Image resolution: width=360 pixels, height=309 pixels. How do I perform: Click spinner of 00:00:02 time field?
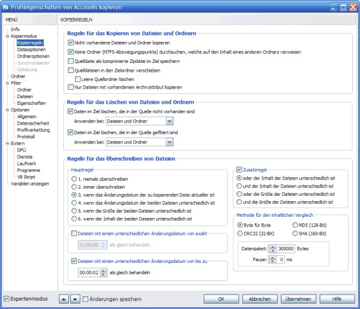[x=103, y=272]
